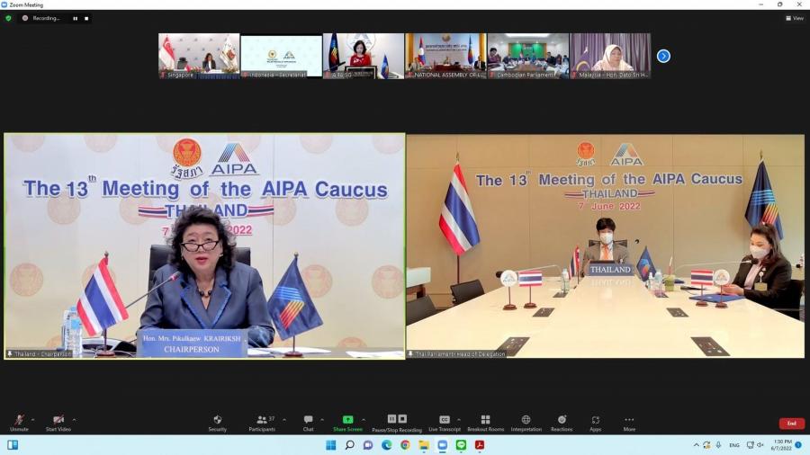
Task: Show next participants with the blue arrow
Action: (x=663, y=56)
